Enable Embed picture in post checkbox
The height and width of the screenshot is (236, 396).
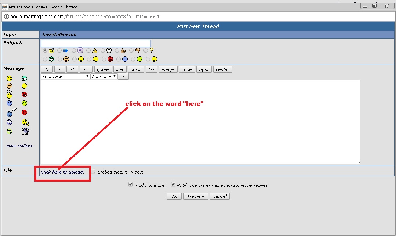click(x=93, y=171)
